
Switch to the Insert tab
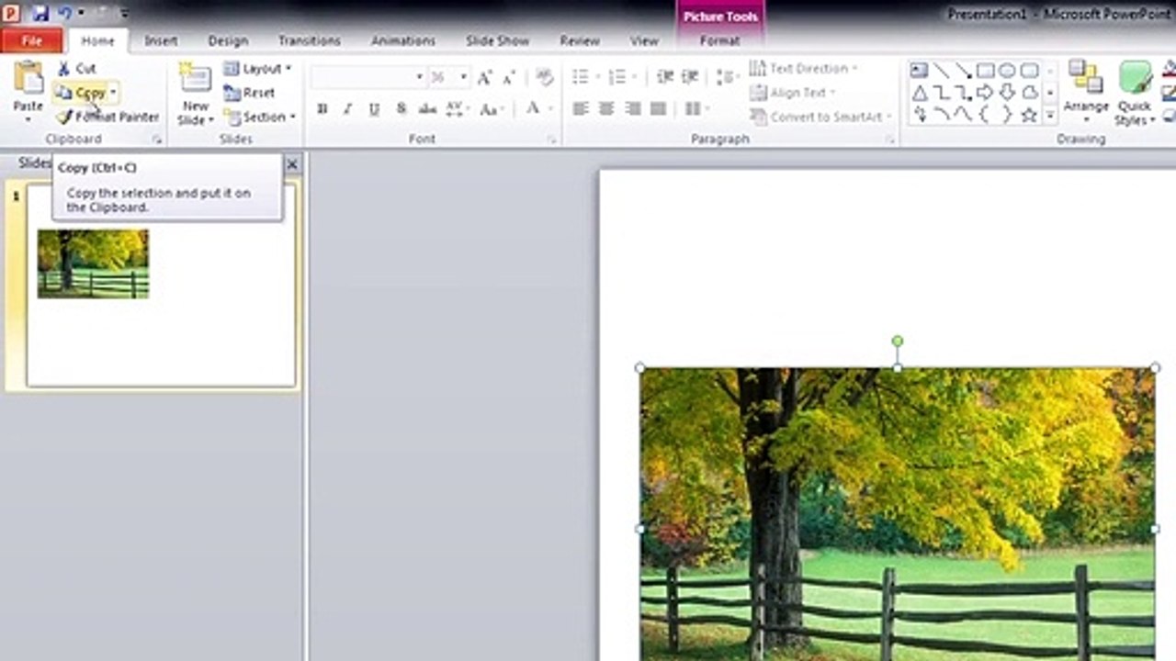[x=161, y=41]
